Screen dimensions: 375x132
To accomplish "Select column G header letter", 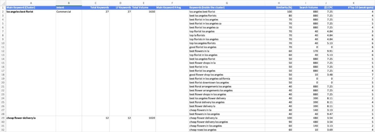I will tap(226, 3).
